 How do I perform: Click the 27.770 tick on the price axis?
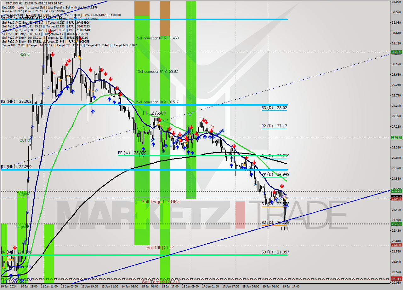[x=396, y=116]
